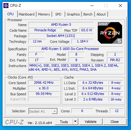Show the About tab
This screenshot has width=131, height=130.
(x=101, y=14)
